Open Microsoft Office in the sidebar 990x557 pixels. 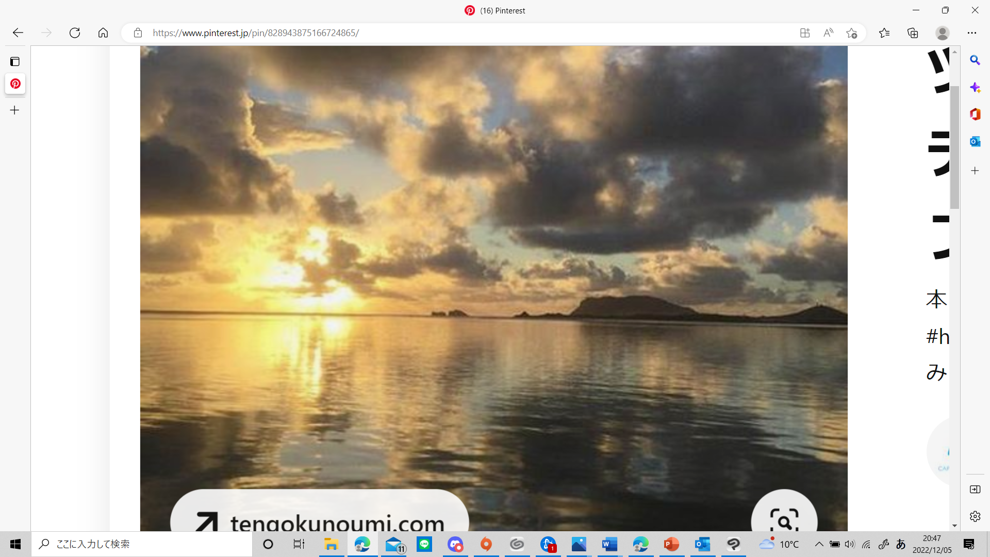(975, 114)
